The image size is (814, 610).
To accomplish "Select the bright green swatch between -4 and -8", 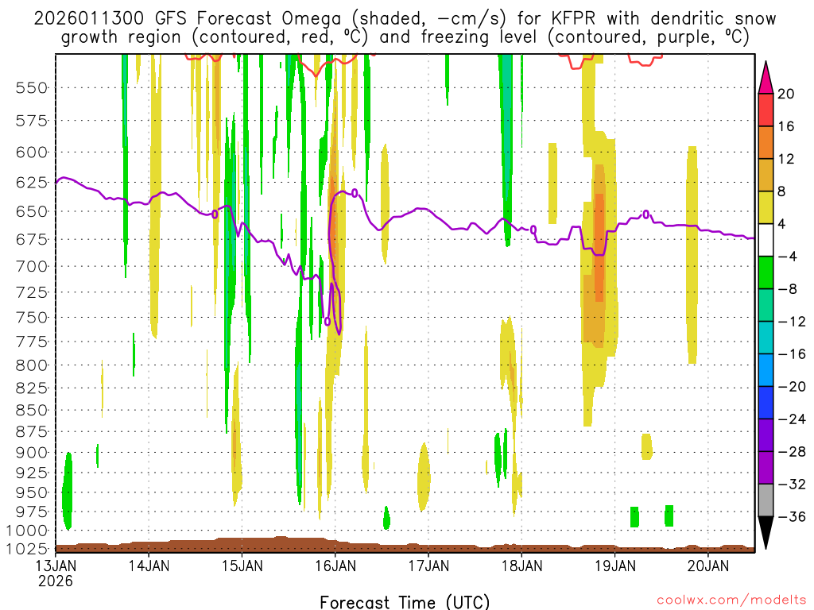I will [x=766, y=272].
